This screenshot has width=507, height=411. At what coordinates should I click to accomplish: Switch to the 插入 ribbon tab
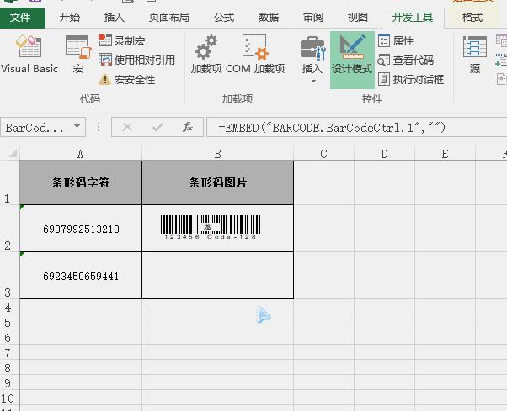[x=115, y=18]
